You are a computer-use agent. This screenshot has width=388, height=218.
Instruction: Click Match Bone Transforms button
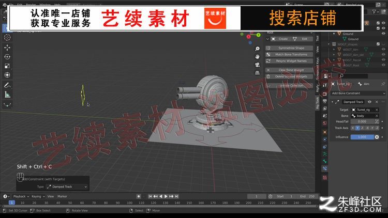click(289, 54)
